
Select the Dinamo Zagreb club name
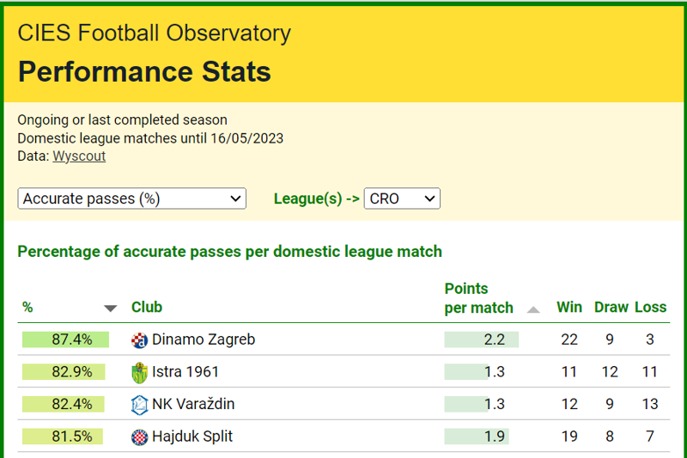click(x=204, y=339)
